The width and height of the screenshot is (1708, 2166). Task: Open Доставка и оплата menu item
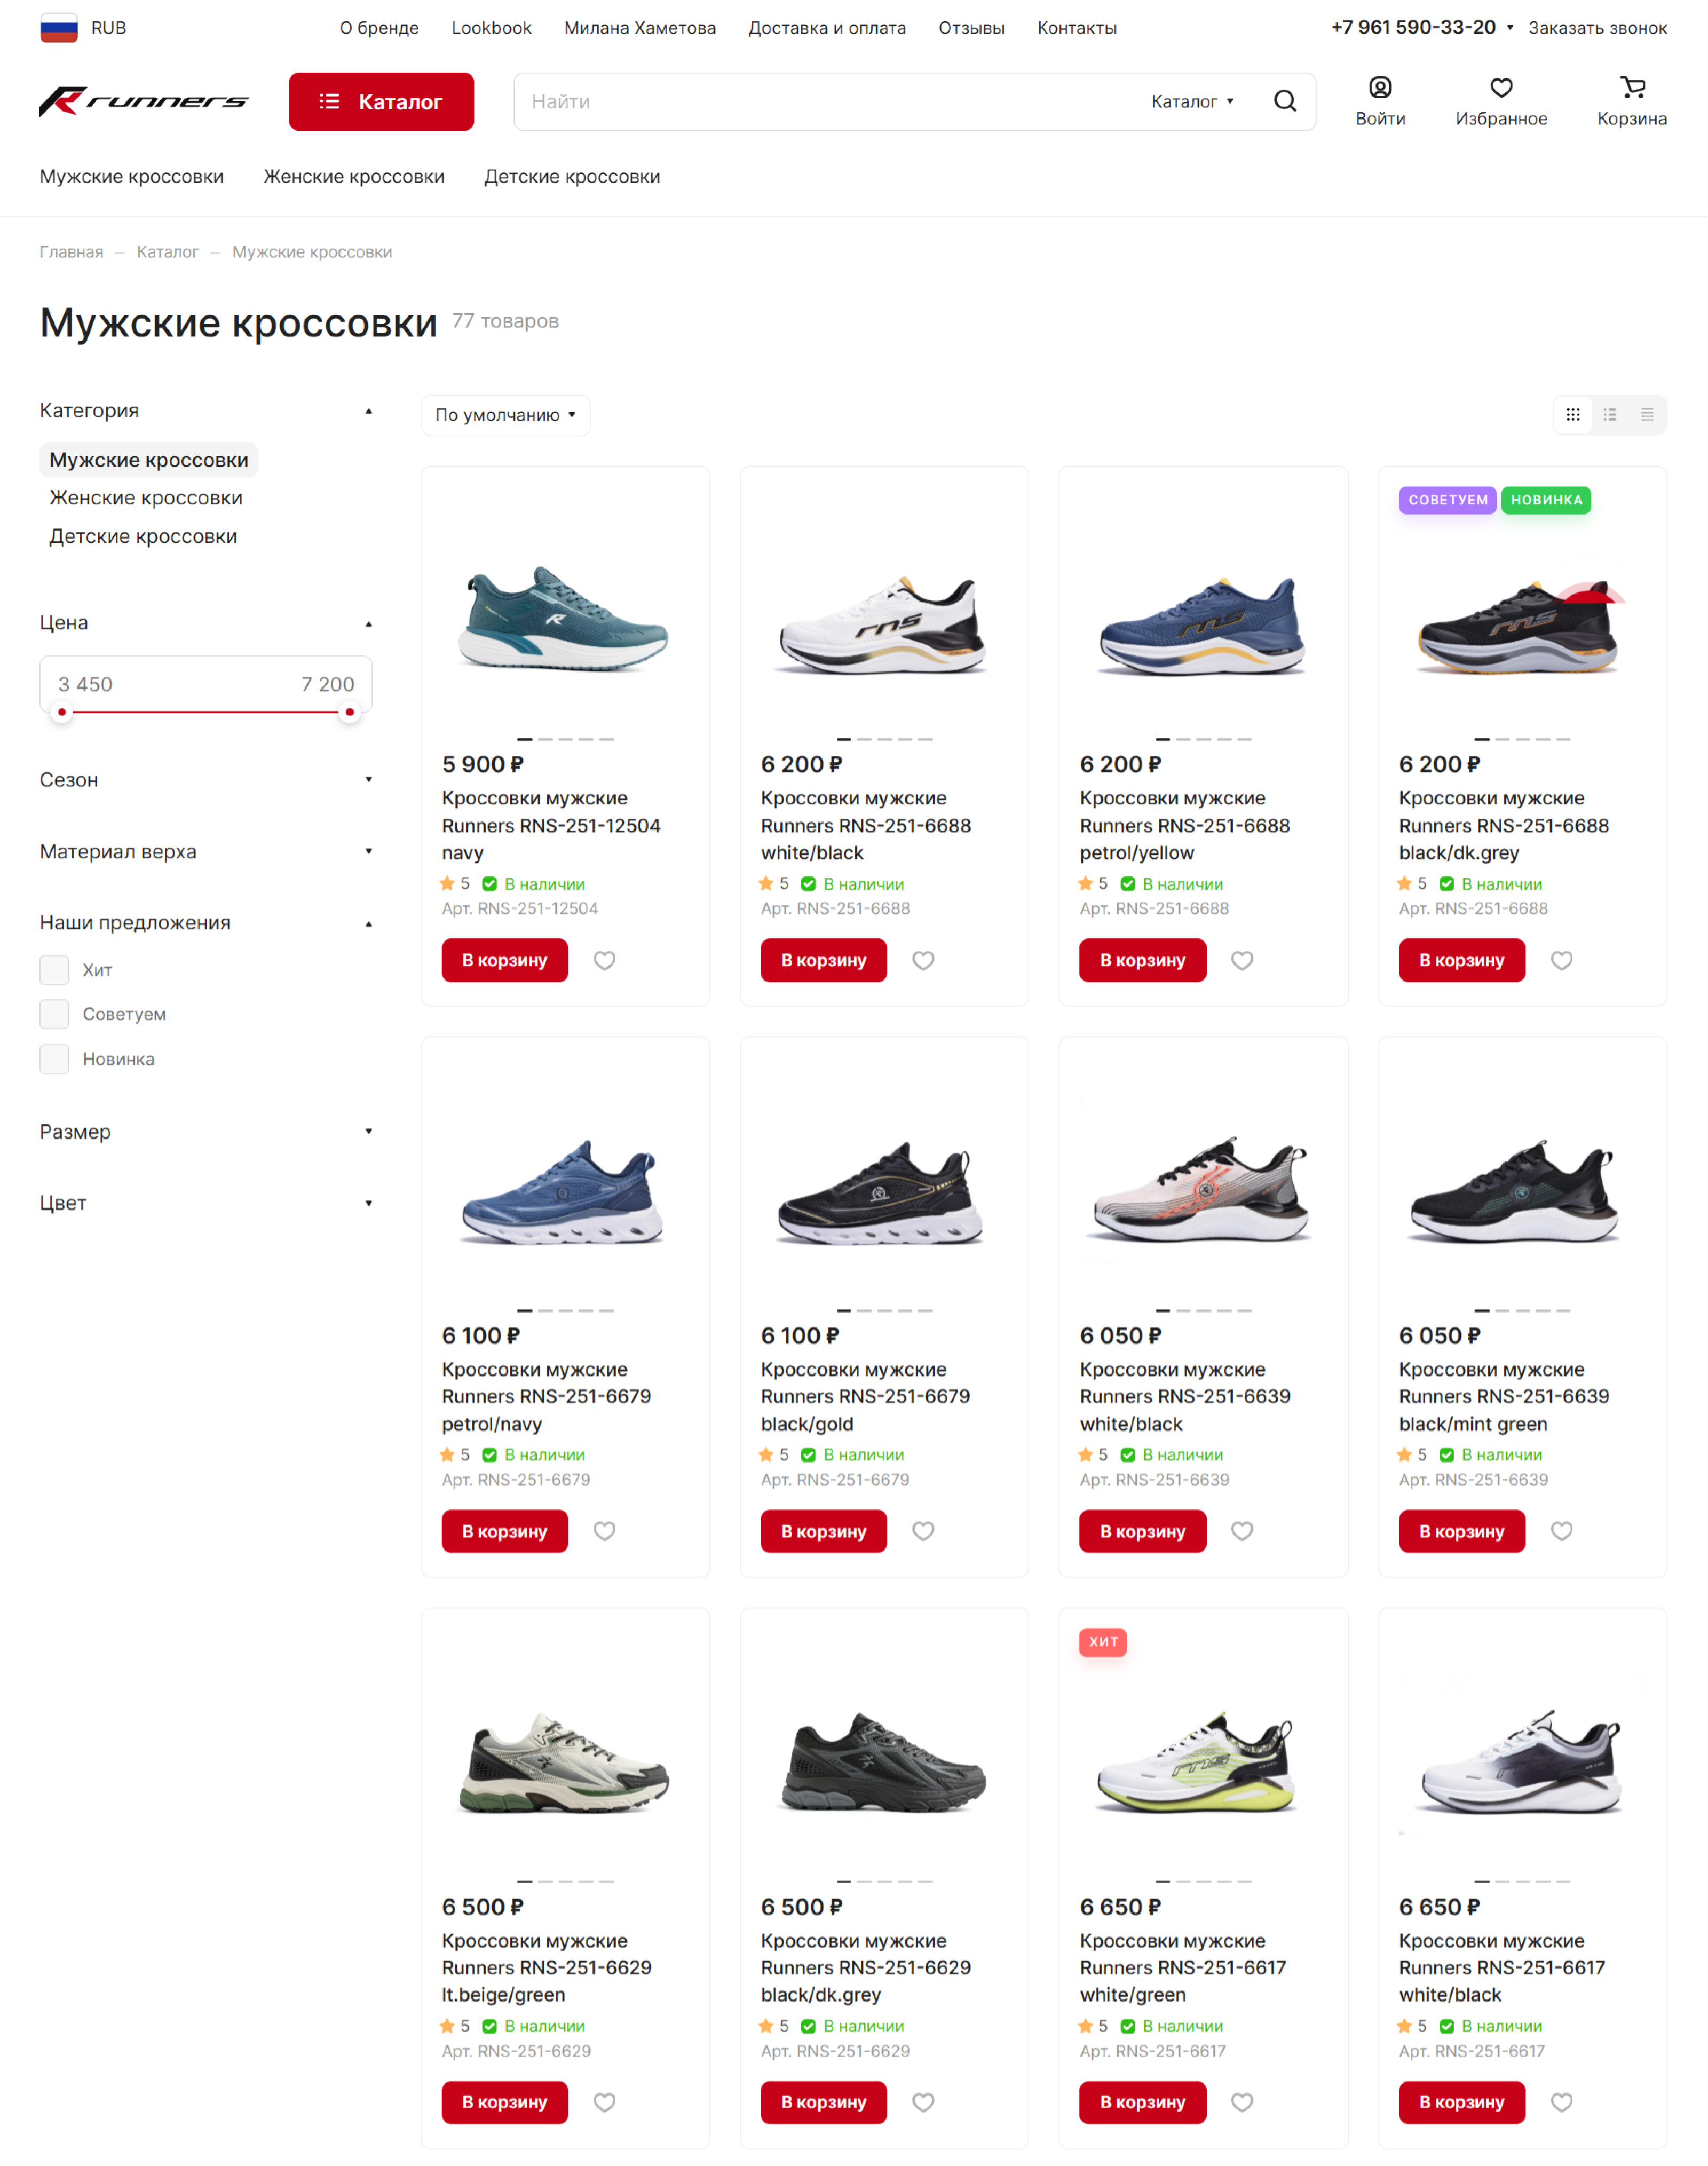click(827, 28)
